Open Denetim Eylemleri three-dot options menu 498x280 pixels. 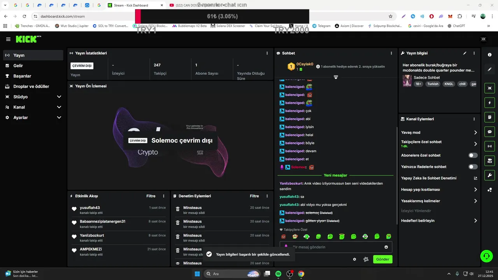pyautogui.click(x=267, y=196)
